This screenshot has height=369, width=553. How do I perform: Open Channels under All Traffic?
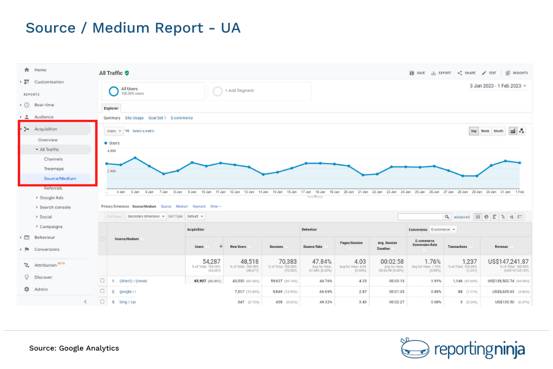(x=53, y=159)
